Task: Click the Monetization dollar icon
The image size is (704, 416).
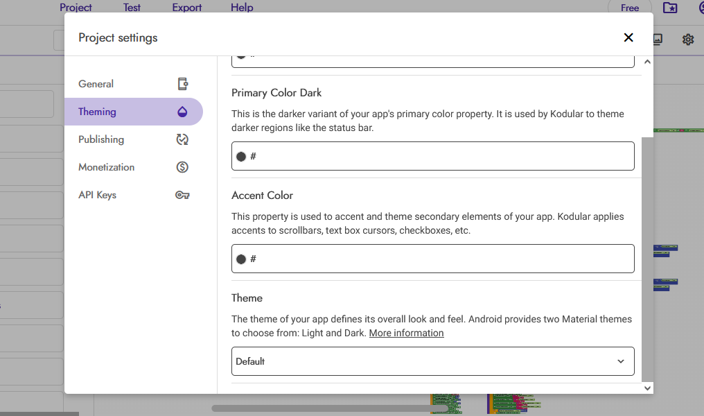Action: pyautogui.click(x=182, y=167)
